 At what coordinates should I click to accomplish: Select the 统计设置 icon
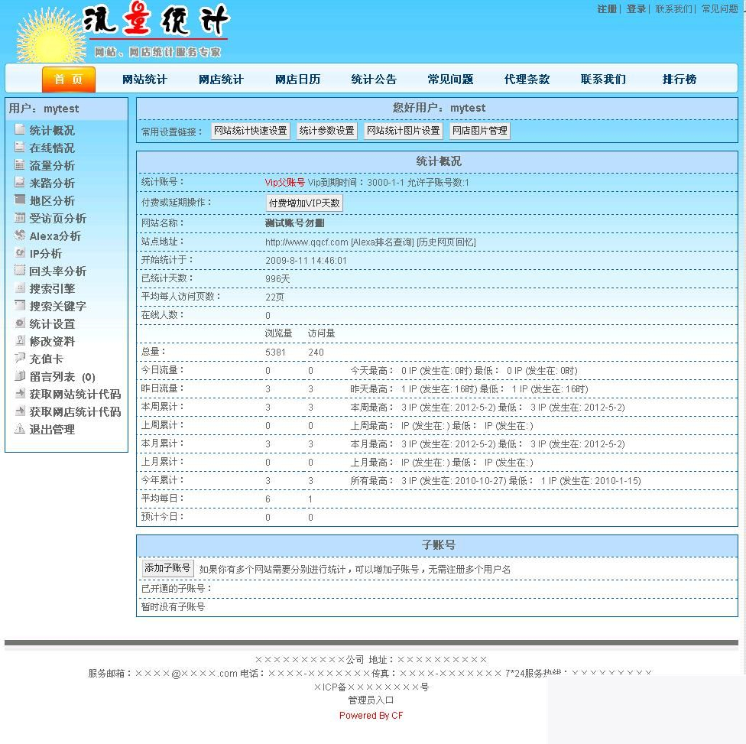coord(21,323)
